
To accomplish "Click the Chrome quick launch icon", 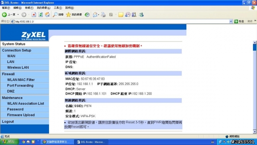I will point(23,142).
